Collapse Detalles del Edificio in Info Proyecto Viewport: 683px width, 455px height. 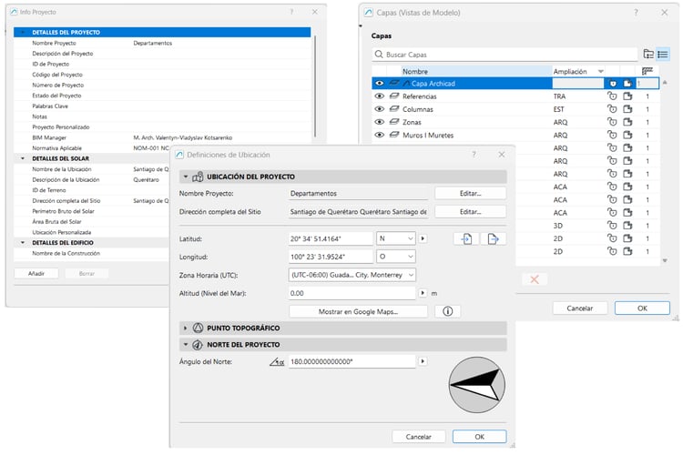coord(23,243)
